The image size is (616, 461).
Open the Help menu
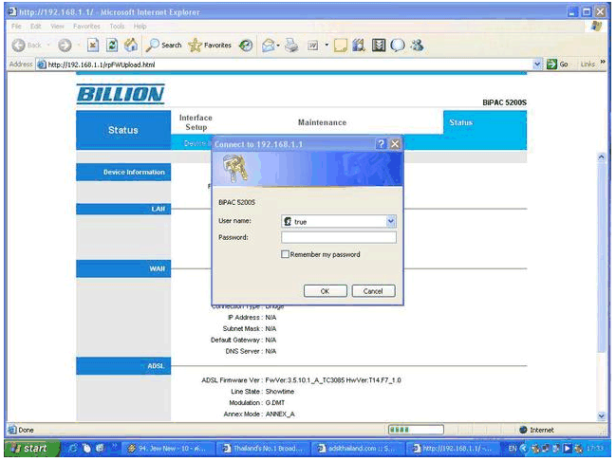click(x=140, y=27)
